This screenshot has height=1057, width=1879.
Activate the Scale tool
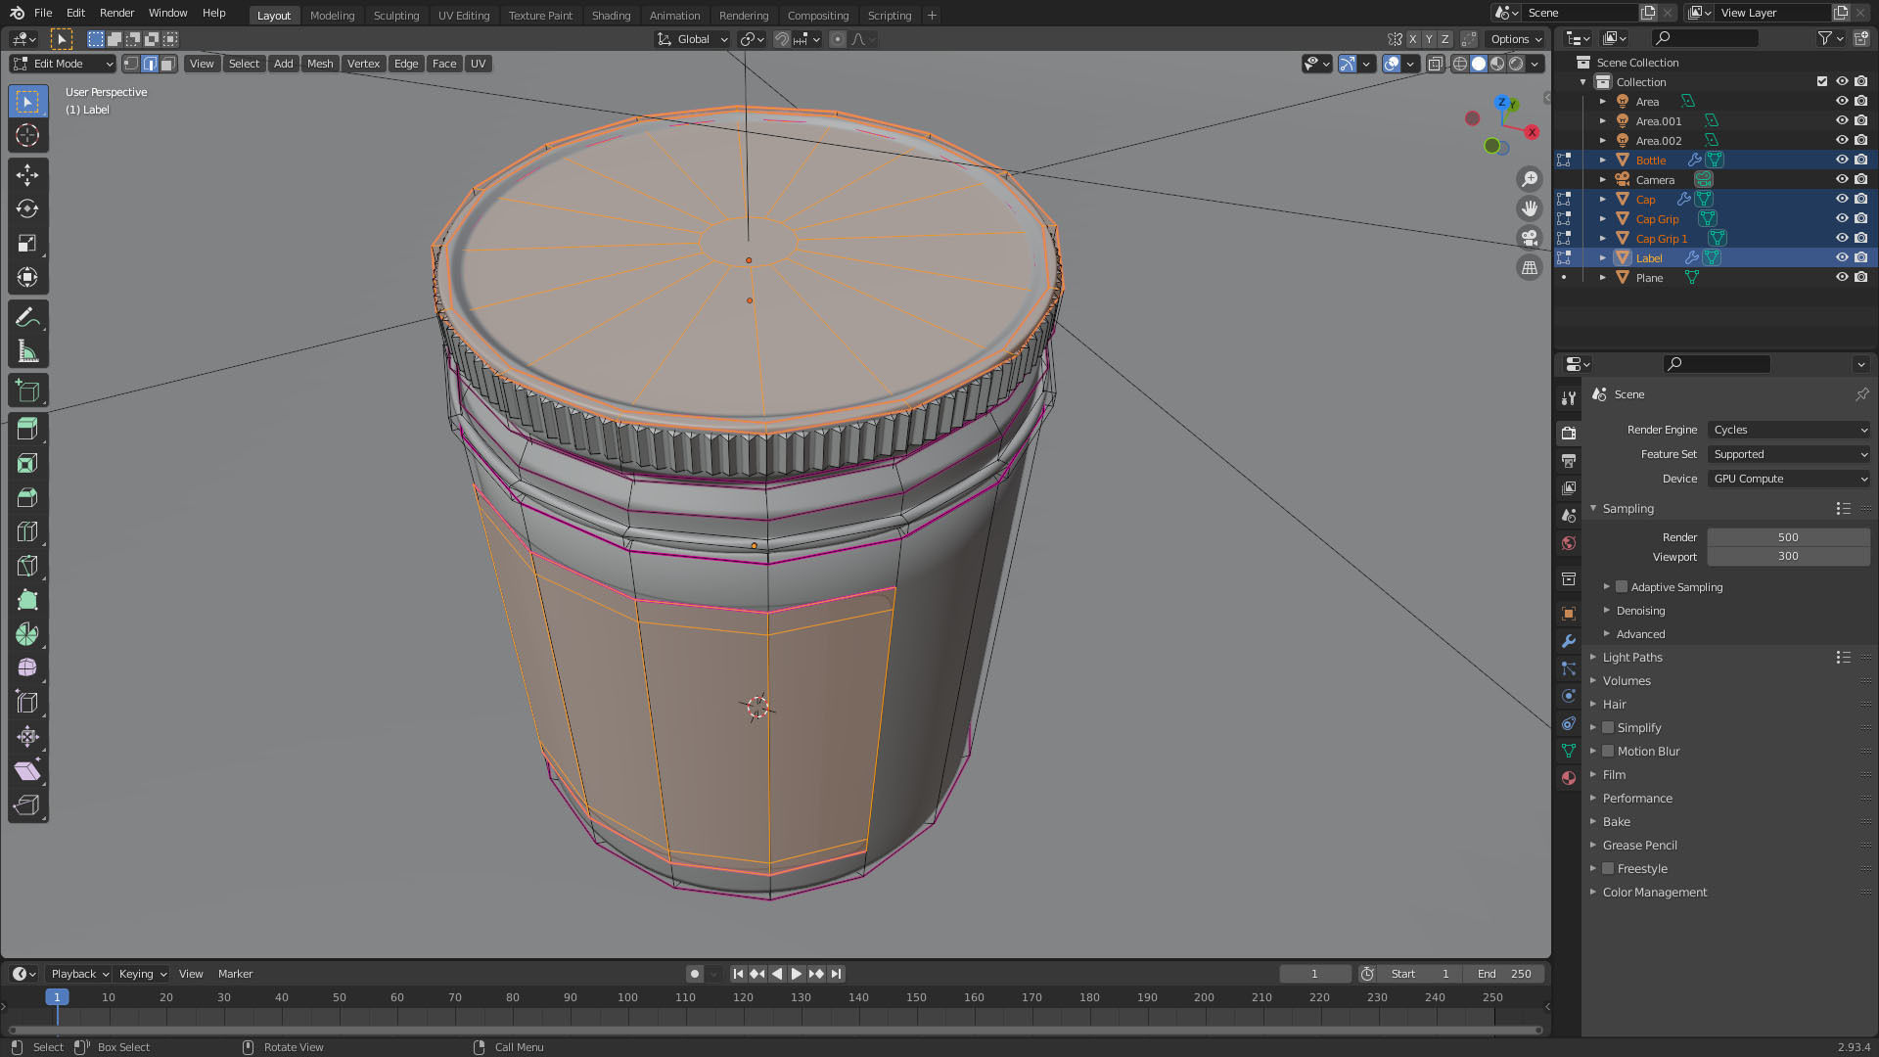27,244
